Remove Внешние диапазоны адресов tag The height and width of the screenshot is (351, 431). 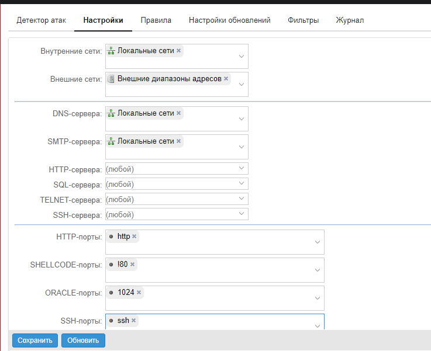pyautogui.click(x=226, y=78)
